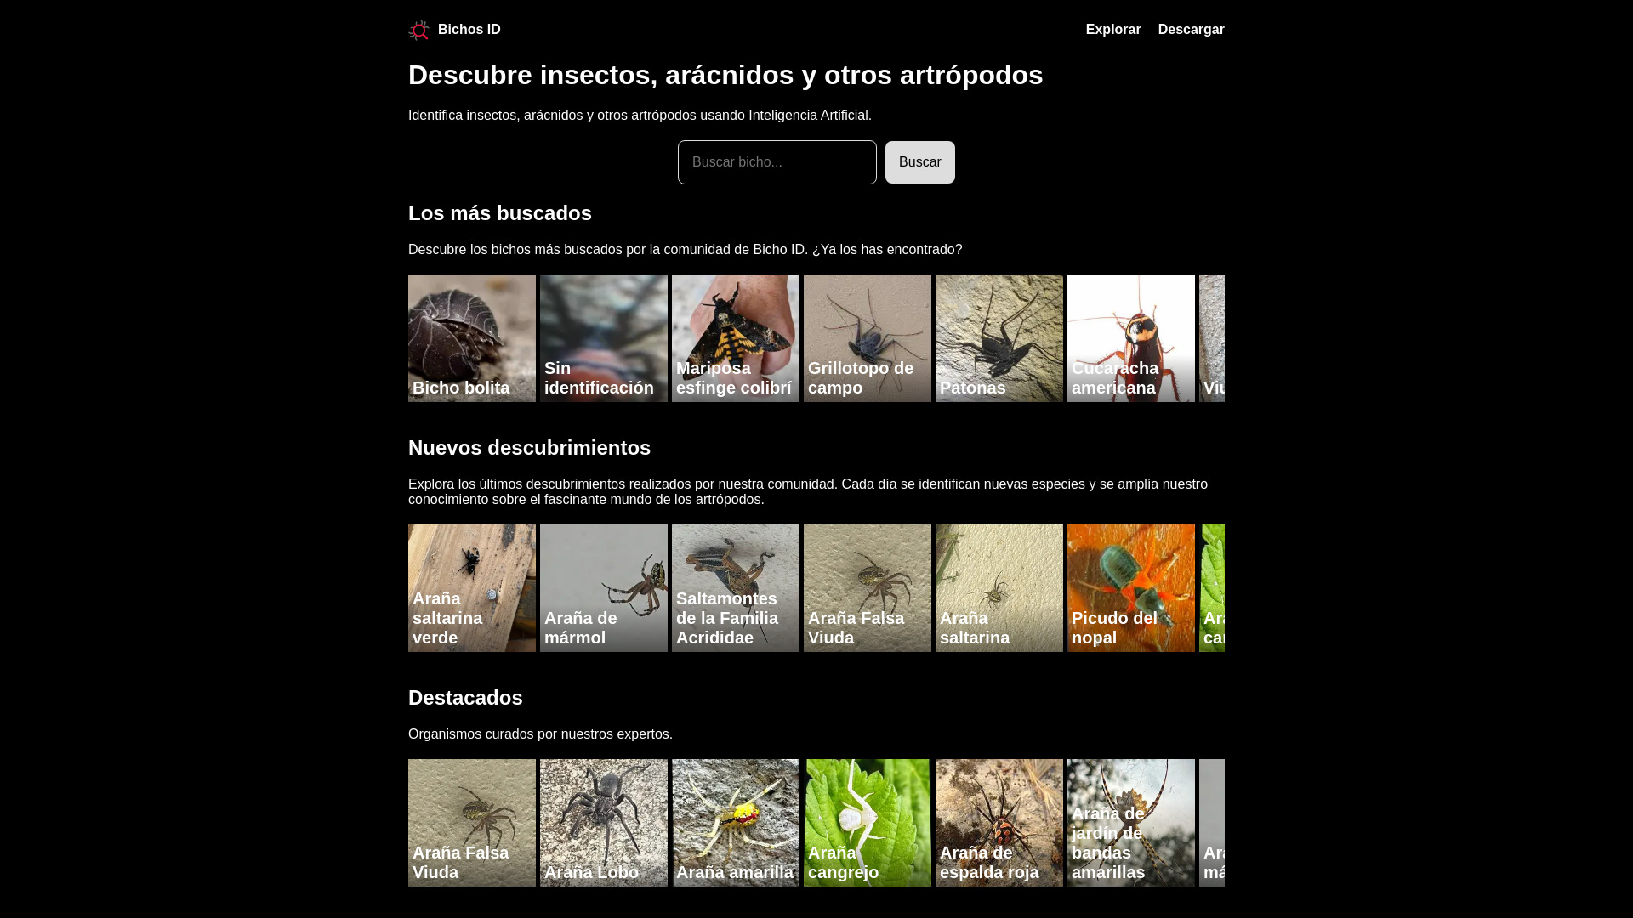This screenshot has width=1633, height=918.
Task: Click the Picudo del nopal thumbnail
Action: pos(1130,587)
